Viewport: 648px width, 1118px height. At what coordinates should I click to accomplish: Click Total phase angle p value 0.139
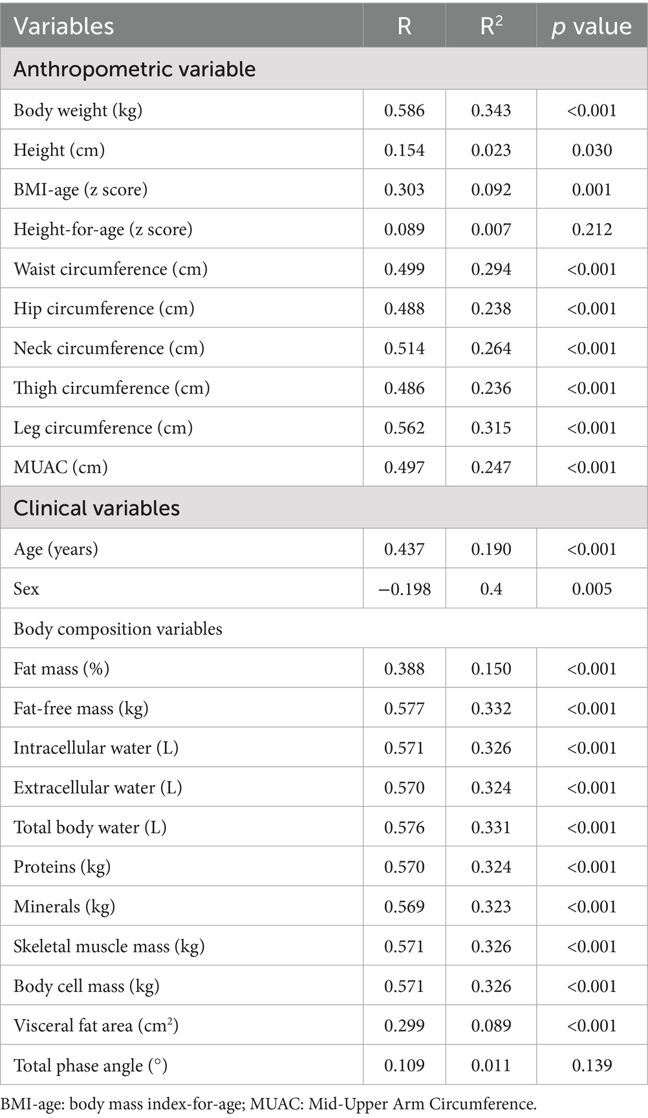592,1065
